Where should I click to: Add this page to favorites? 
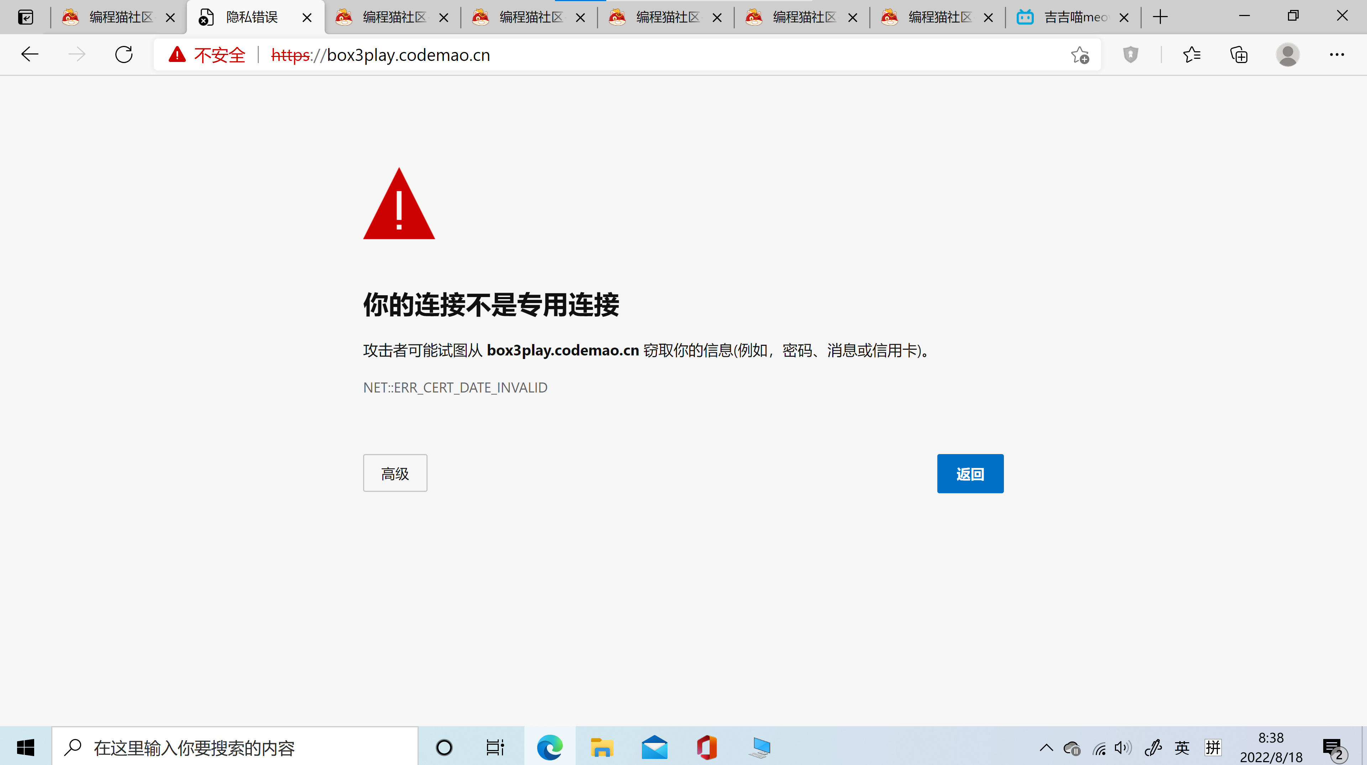1079,55
